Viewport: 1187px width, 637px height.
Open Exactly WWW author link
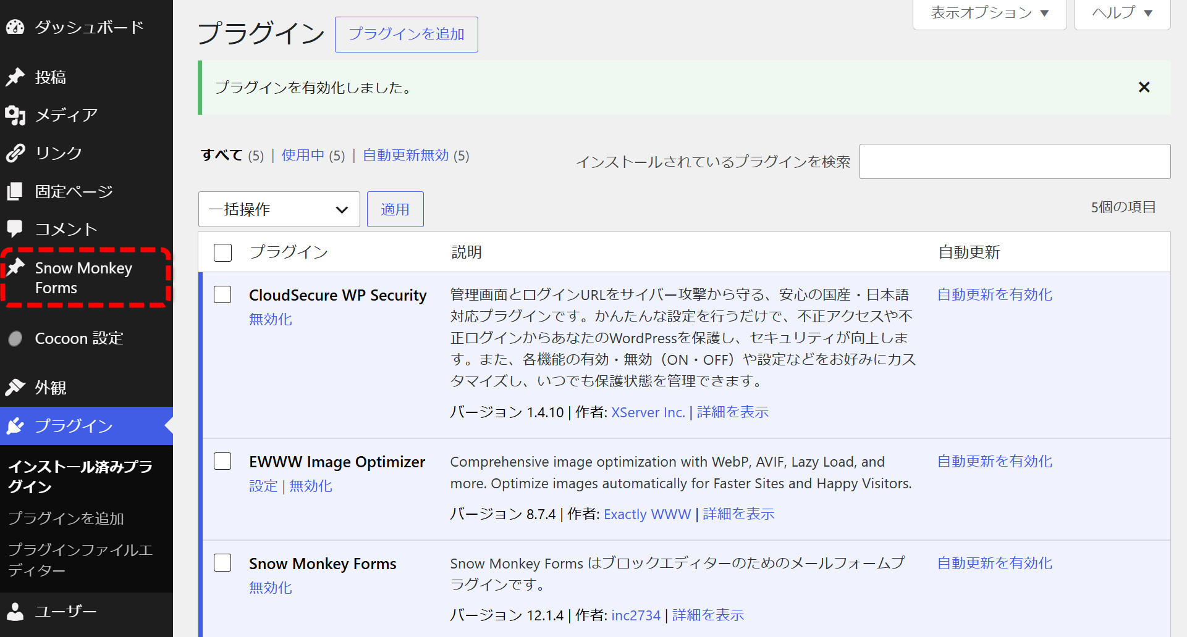pyautogui.click(x=647, y=514)
